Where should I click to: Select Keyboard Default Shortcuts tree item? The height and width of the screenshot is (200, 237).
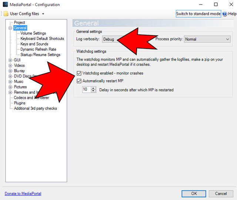(42, 38)
